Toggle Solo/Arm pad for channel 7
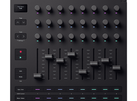137x101 pixels. [x=105, y=89]
